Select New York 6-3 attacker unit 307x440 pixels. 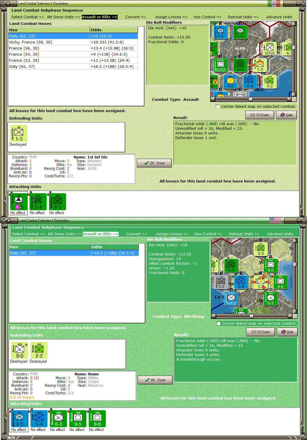coord(58,419)
